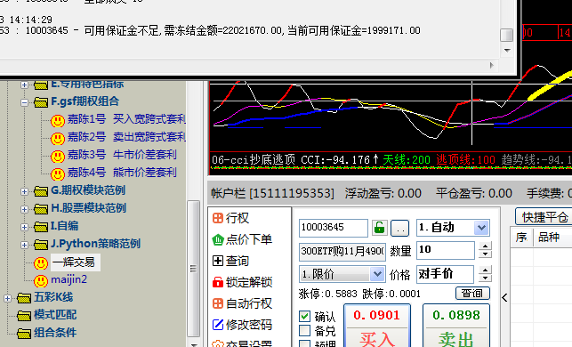This screenshot has height=347, width=572.
Task: Open the 自动行权 auto exercise icon
Action: [x=218, y=303]
